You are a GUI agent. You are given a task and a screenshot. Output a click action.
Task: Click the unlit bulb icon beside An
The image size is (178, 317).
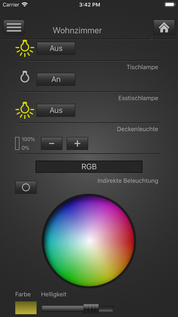[25, 77]
